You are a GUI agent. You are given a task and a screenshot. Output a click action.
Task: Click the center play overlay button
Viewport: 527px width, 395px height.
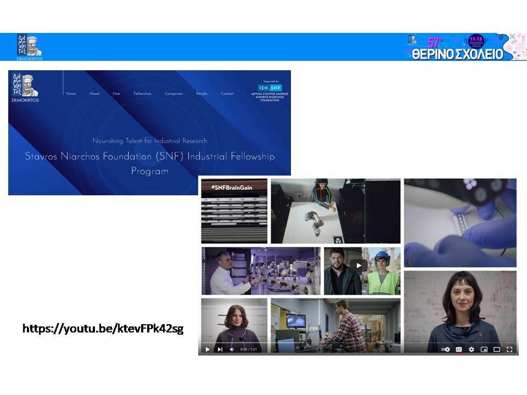(359, 266)
